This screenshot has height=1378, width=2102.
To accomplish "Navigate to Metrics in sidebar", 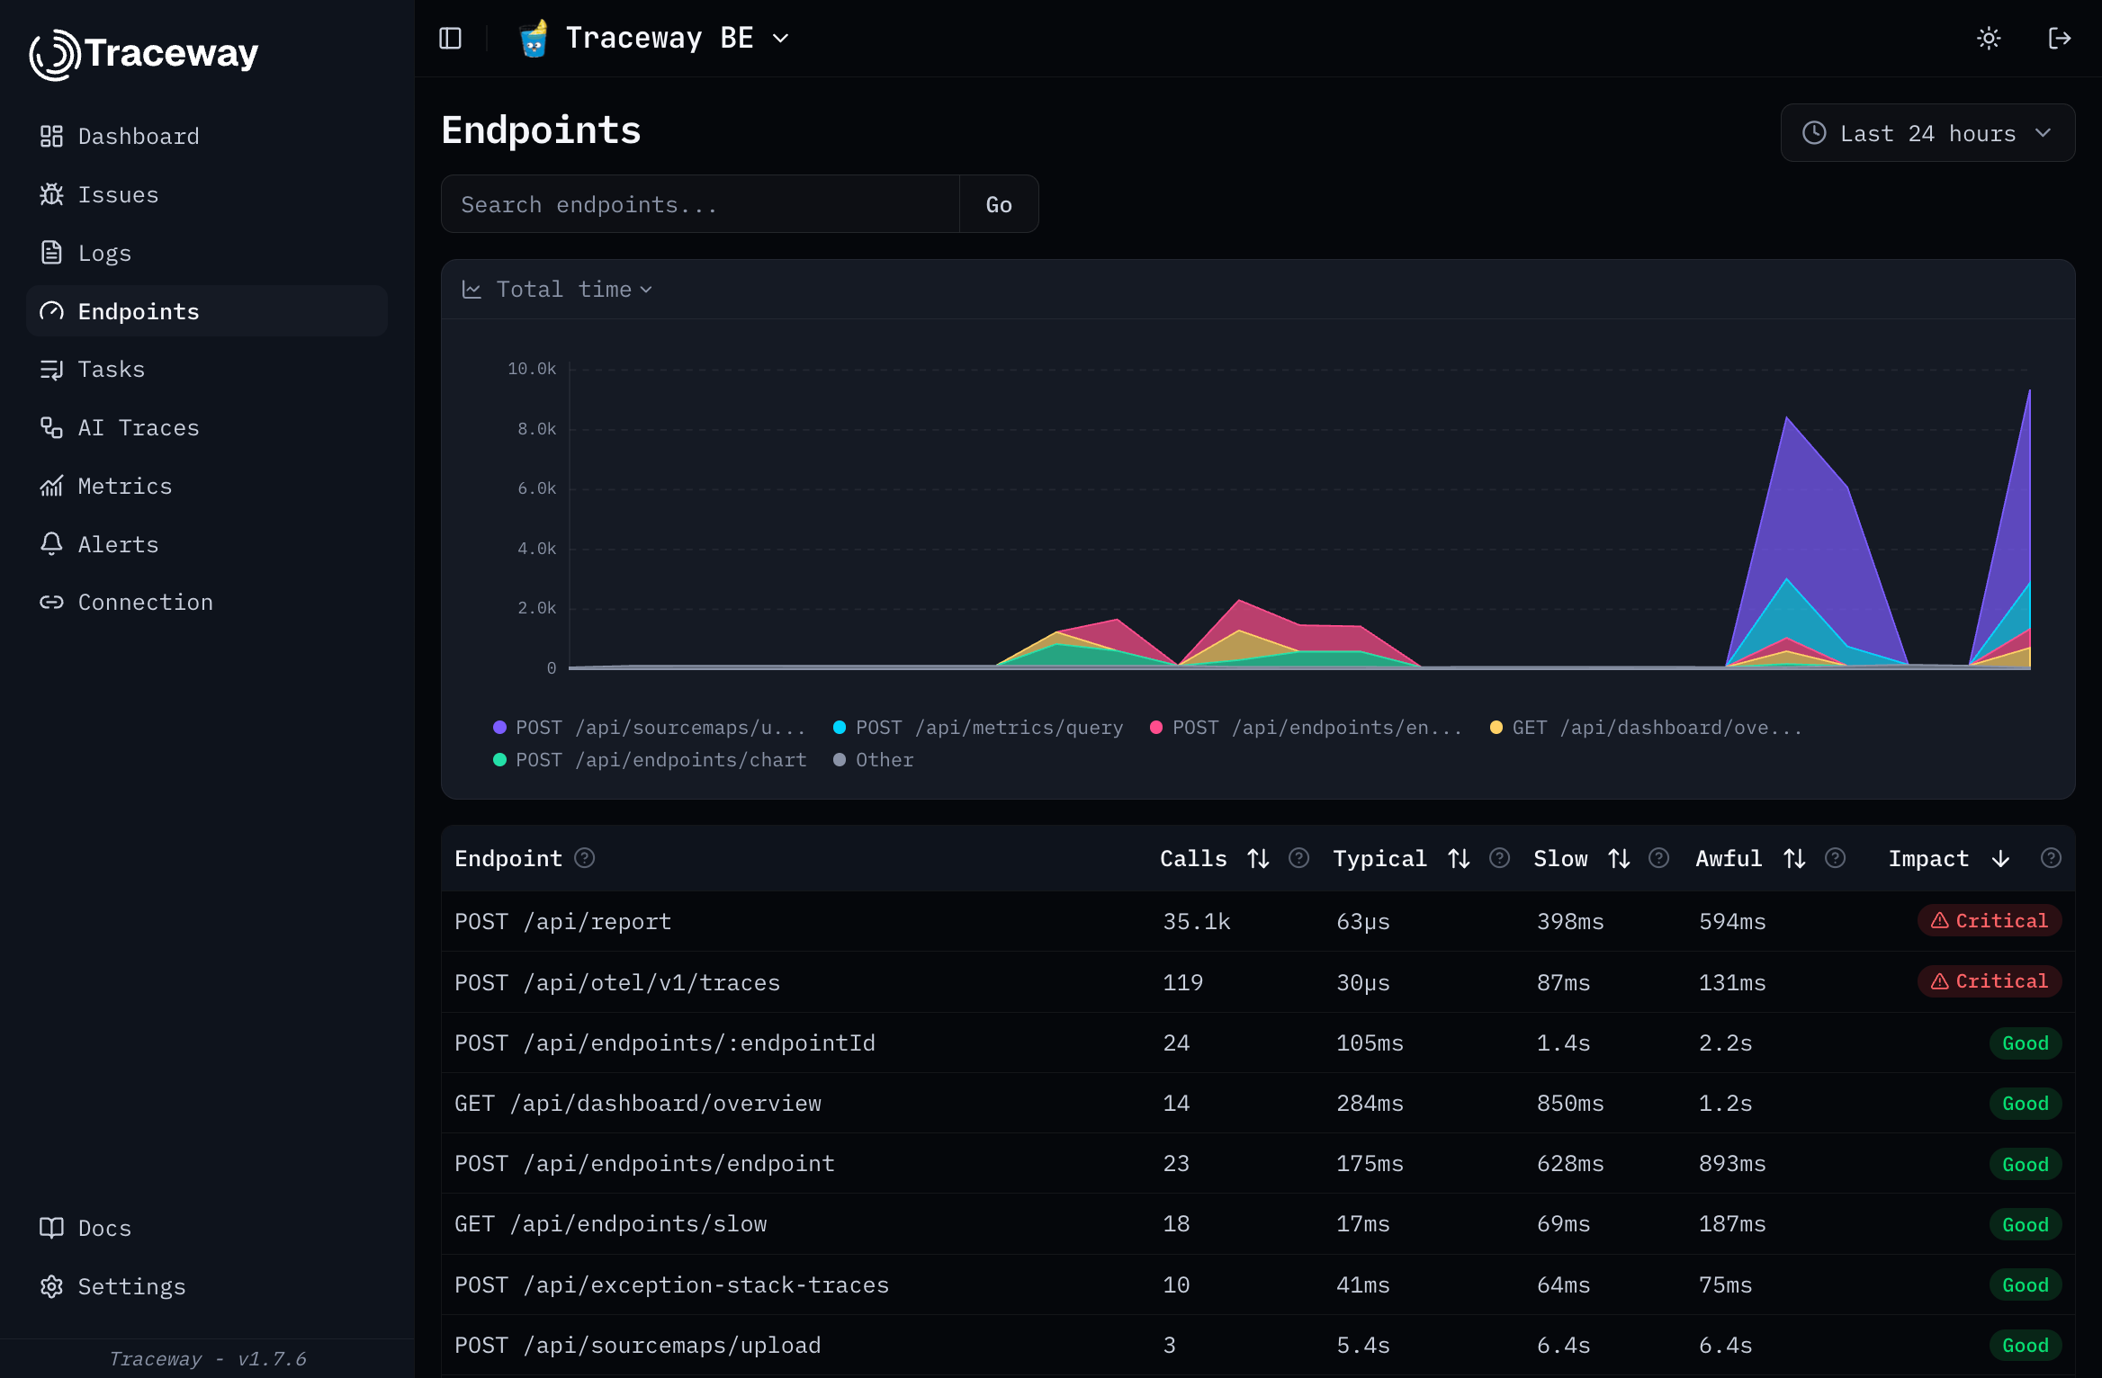I will pos(207,486).
